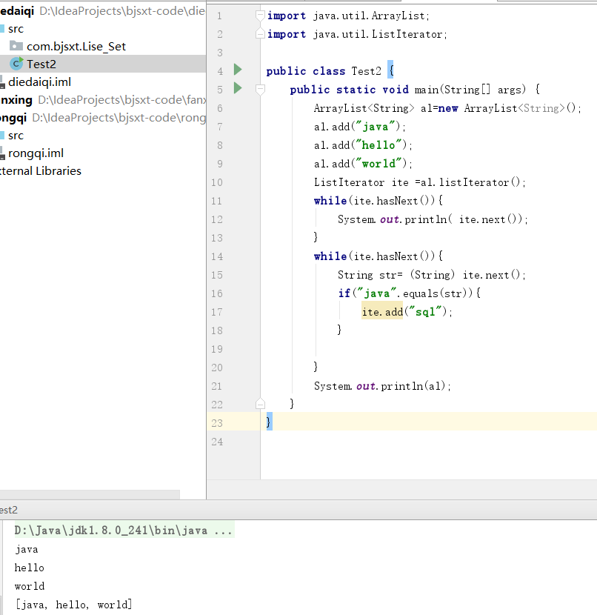Image resolution: width=597 pixels, height=615 pixels.
Task: Click the closing brace on line 23
Action: (269, 422)
